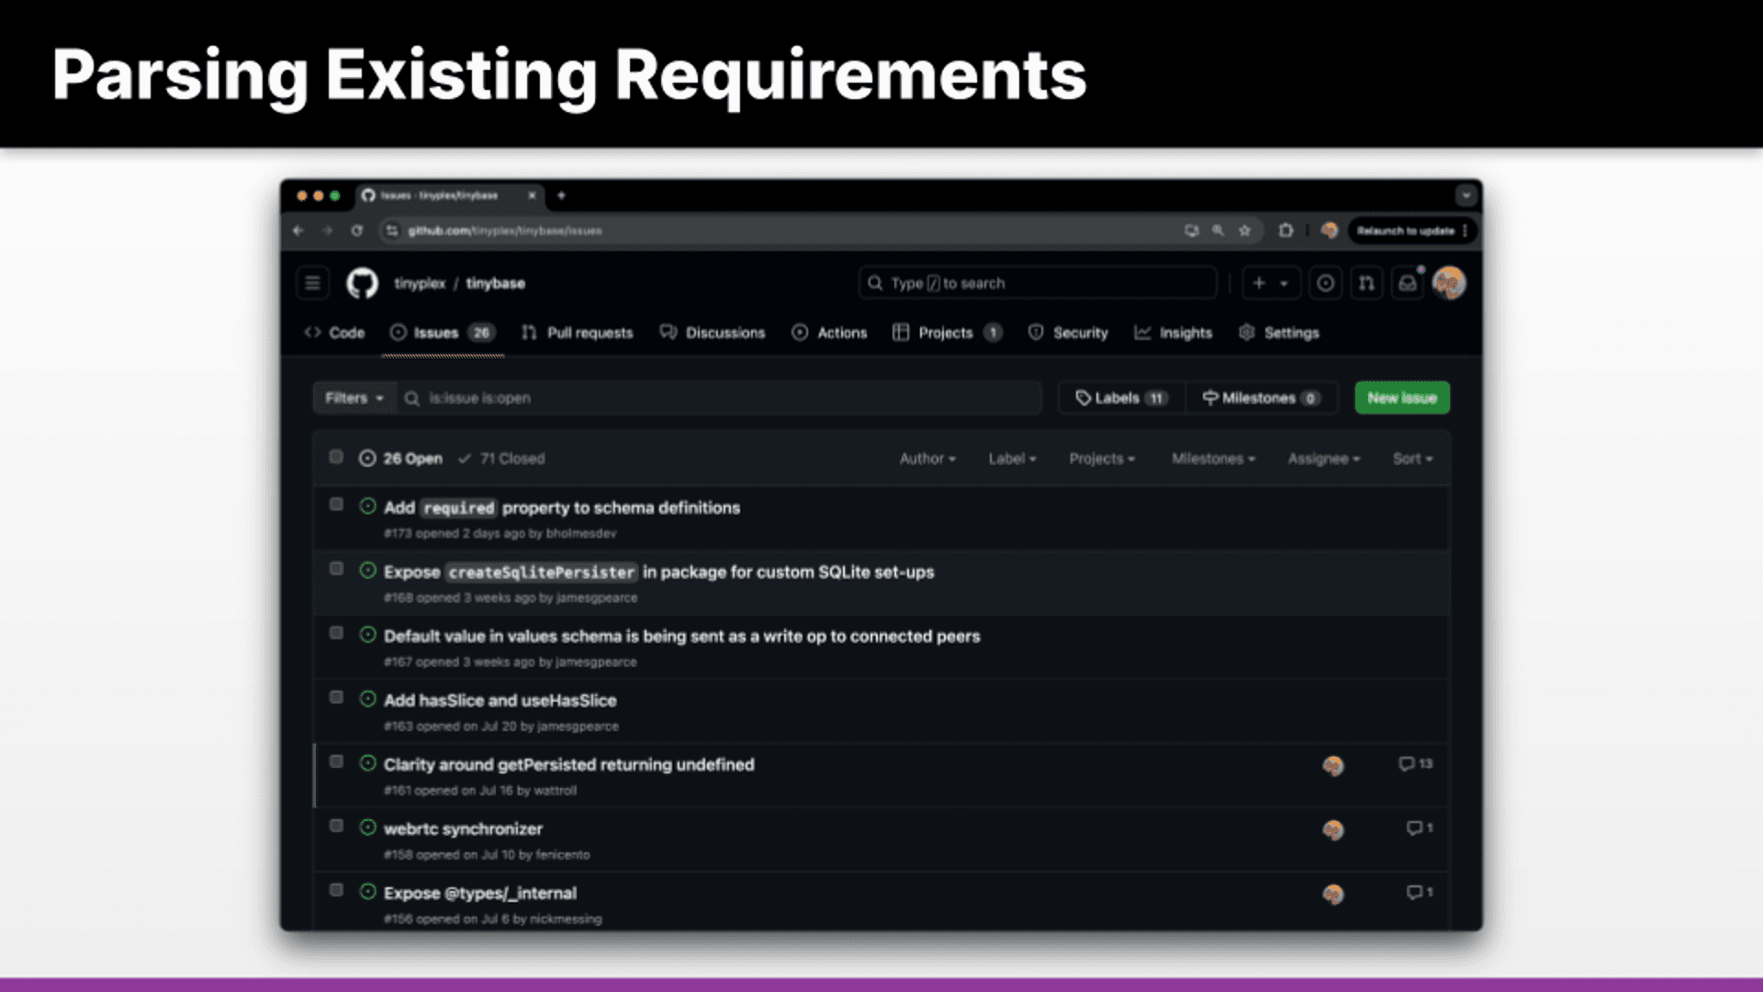
Task: Expand the Assignee filter dropdown
Action: (x=1324, y=458)
